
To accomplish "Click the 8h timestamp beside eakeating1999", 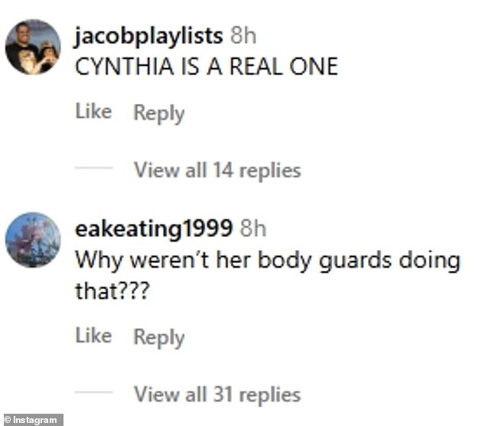I will [x=253, y=229].
